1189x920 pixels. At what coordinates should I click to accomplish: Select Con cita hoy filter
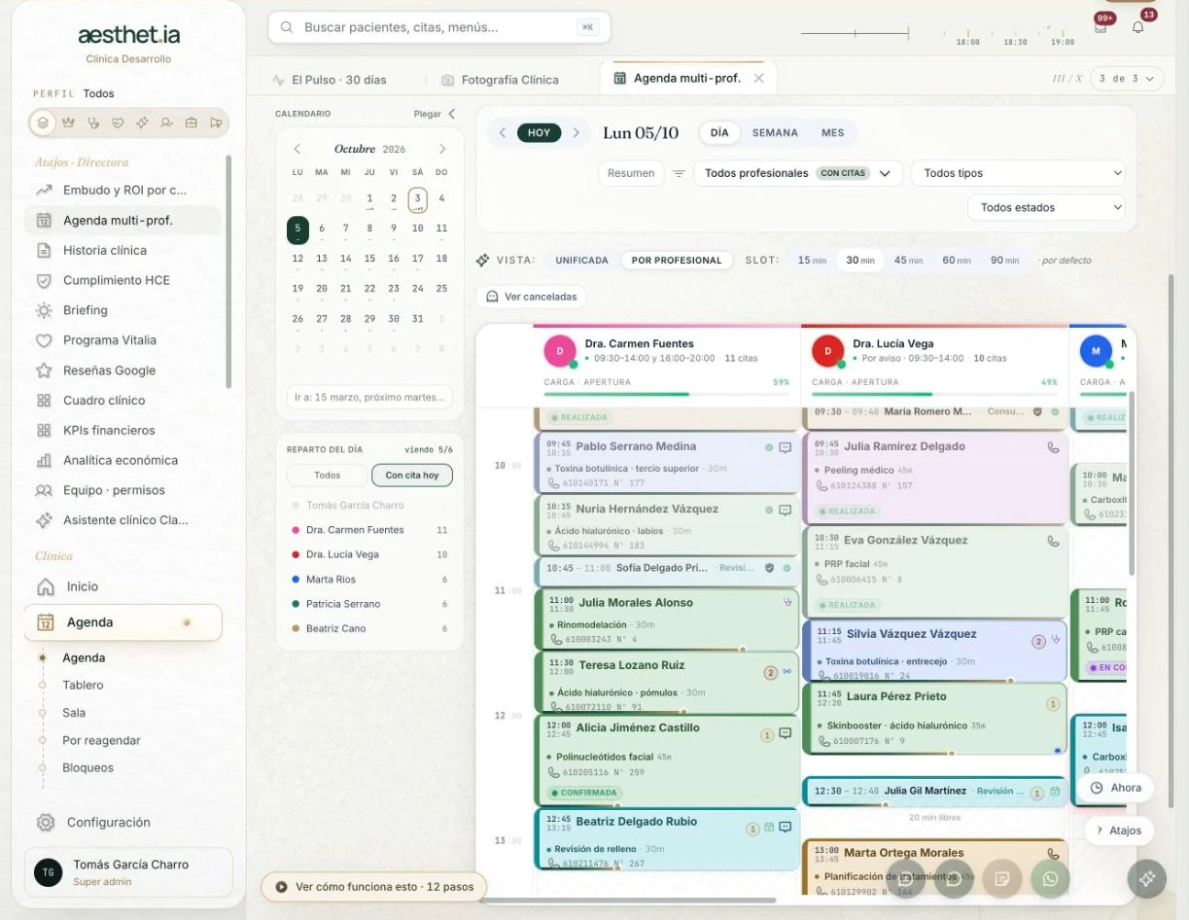pyautogui.click(x=412, y=476)
